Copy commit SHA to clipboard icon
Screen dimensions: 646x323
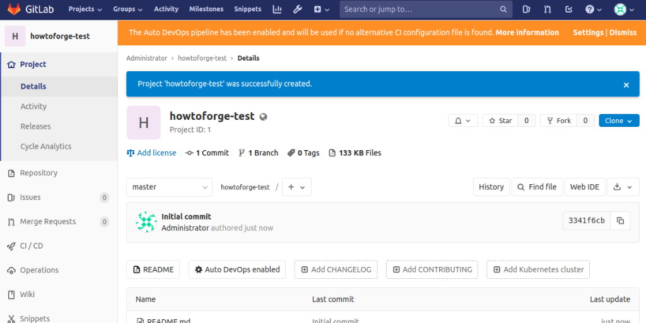[x=621, y=220]
